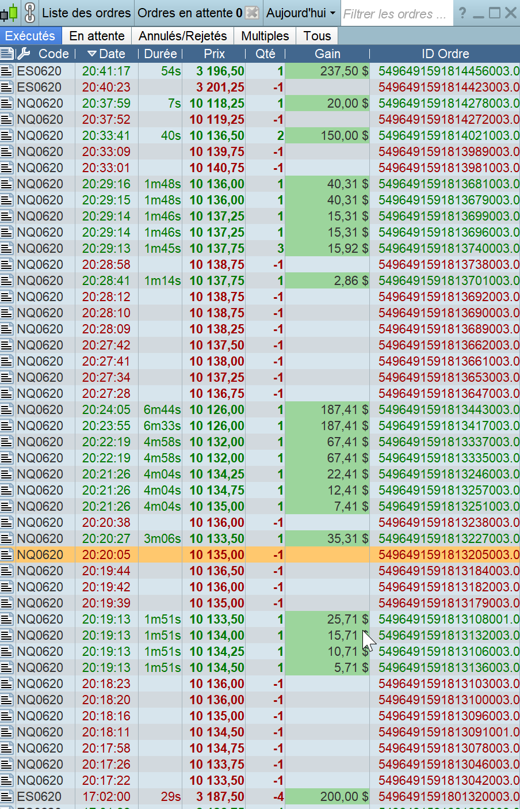Select time 20:17:58 cell
Image resolution: width=520 pixels, height=809 pixels.
[106, 749]
